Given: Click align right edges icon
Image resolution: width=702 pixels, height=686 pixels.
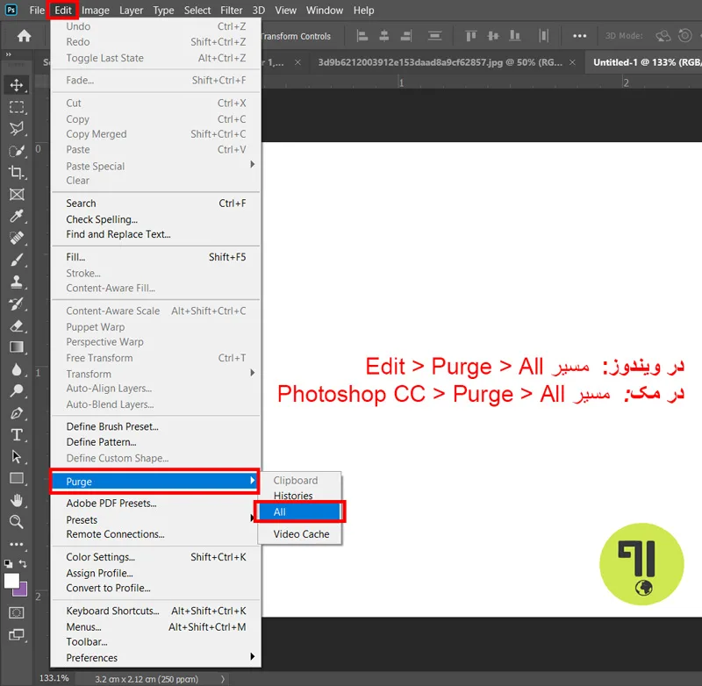Looking at the screenshot, I should 406,36.
